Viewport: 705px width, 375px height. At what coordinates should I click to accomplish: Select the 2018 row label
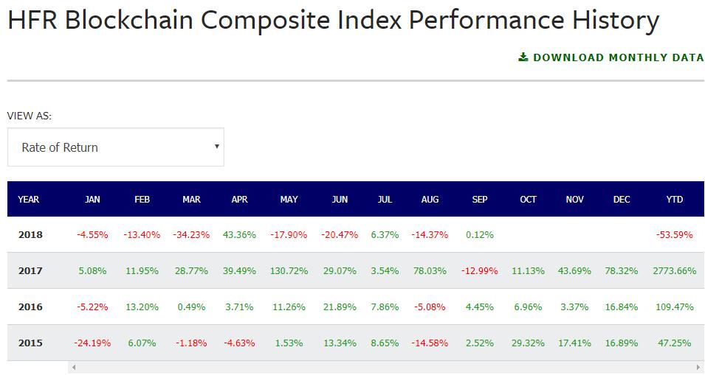click(30, 235)
